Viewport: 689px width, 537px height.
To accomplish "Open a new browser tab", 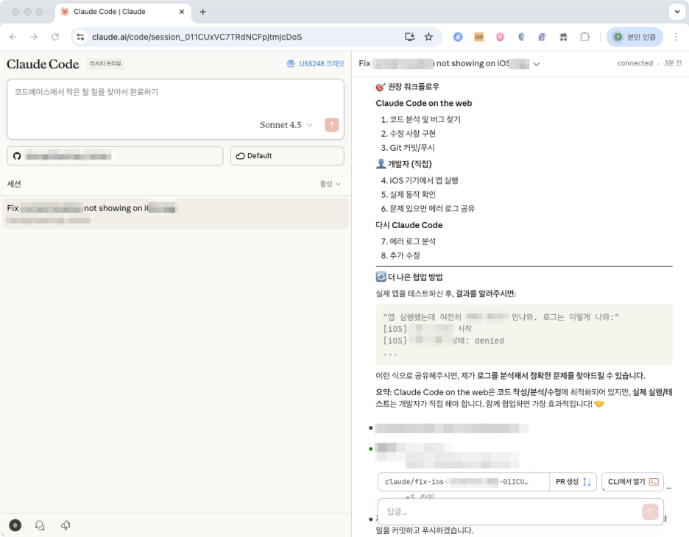I will tap(202, 12).
